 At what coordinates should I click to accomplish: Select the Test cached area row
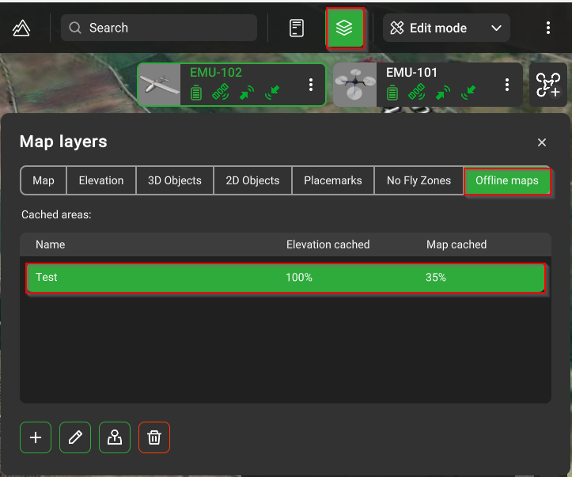click(x=285, y=278)
